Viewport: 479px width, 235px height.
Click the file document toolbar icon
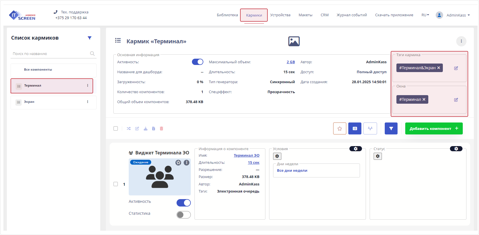(x=153, y=128)
